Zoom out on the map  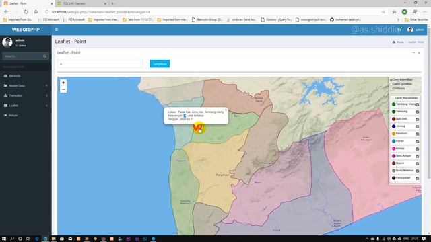point(63,89)
